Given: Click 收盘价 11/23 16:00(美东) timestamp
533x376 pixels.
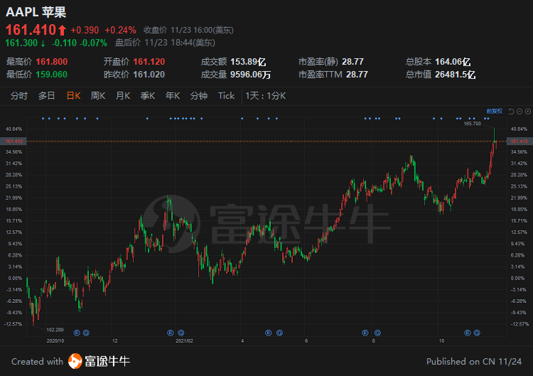Looking at the screenshot, I should [188, 31].
